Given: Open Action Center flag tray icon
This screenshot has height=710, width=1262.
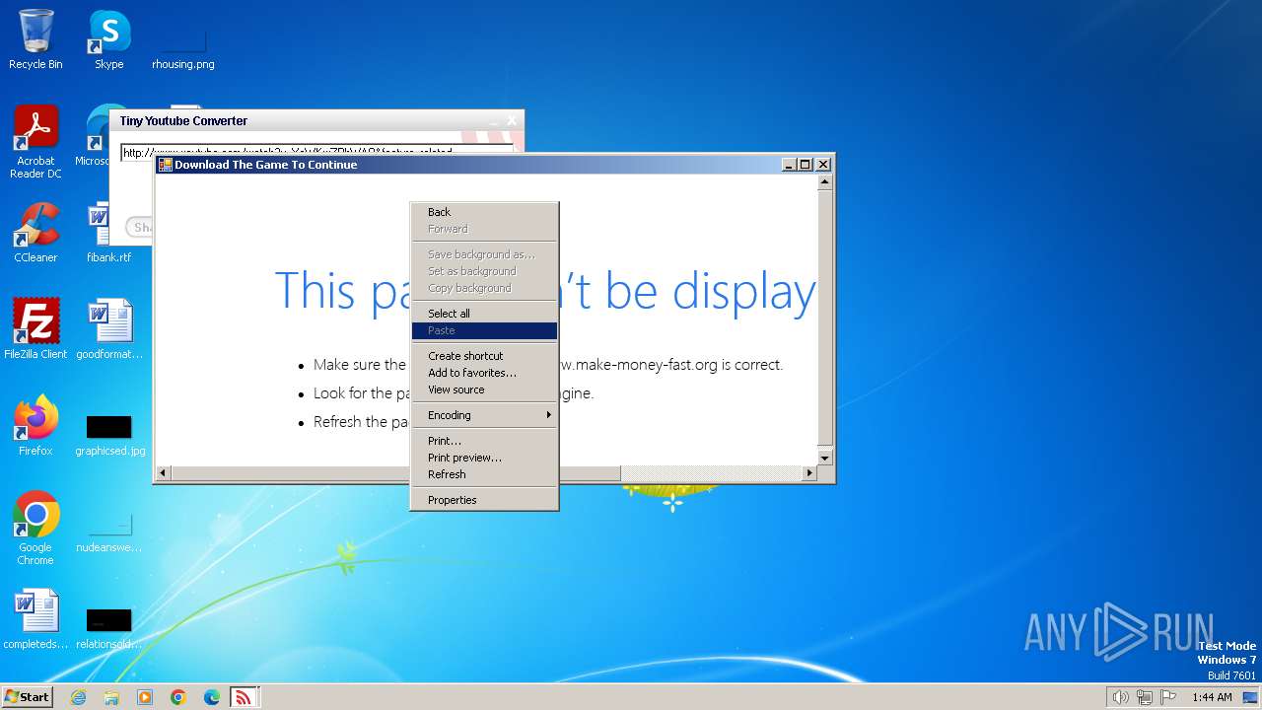Looking at the screenshot, I should point(1169,697).
